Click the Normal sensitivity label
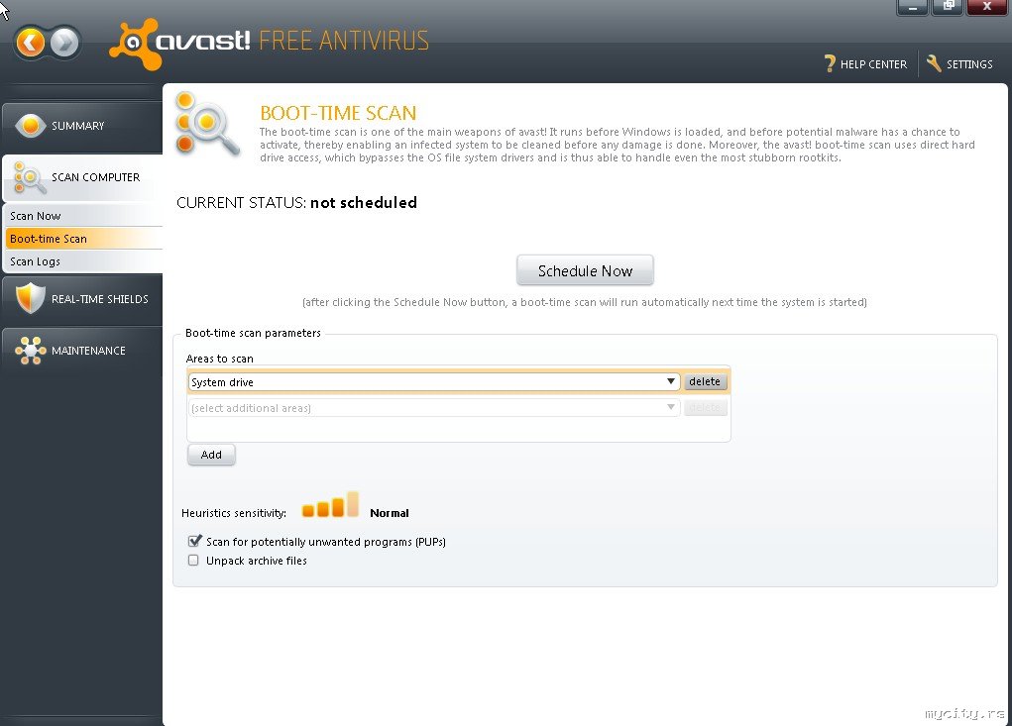 click(x=390, y=513)
